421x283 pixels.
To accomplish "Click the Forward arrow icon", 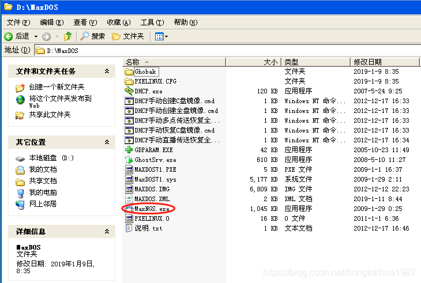I will pyautogui.click(x=47, y=36).
